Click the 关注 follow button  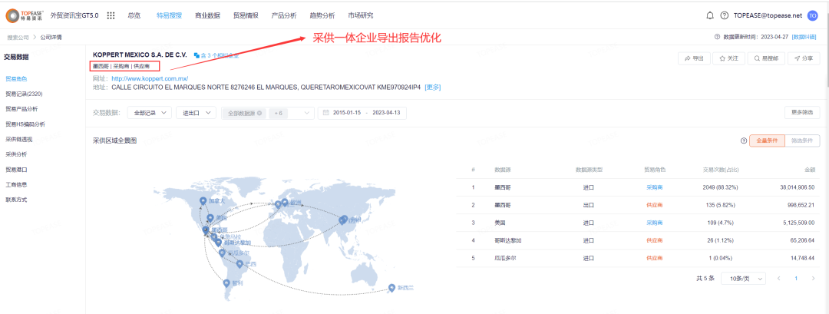point(728,58)
